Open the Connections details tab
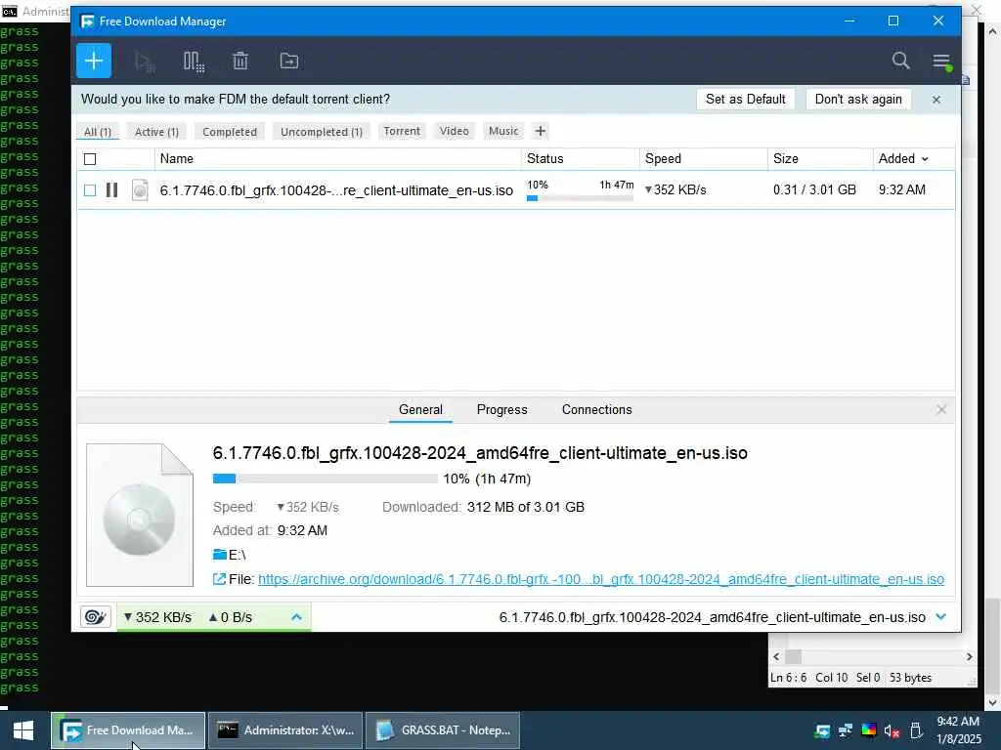The width and height of the screenshot is (1001, 750). click(x=597, y=409)
